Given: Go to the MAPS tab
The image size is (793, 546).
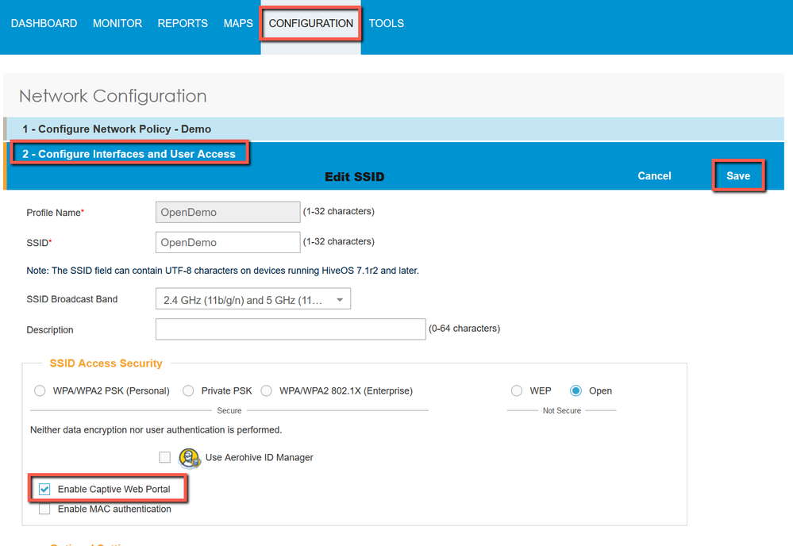Looking at the screenshot, I should pyautogui.click(x=238, y=24).
